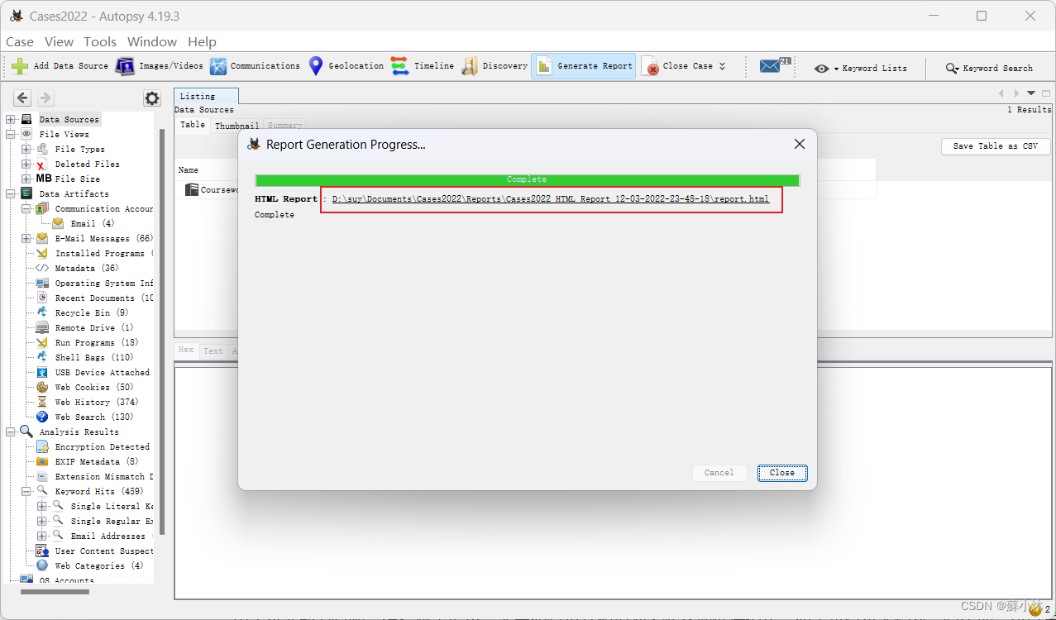Open the Images/Videos gallery
The image size is (1056, 620).
[x=159, y=66]
